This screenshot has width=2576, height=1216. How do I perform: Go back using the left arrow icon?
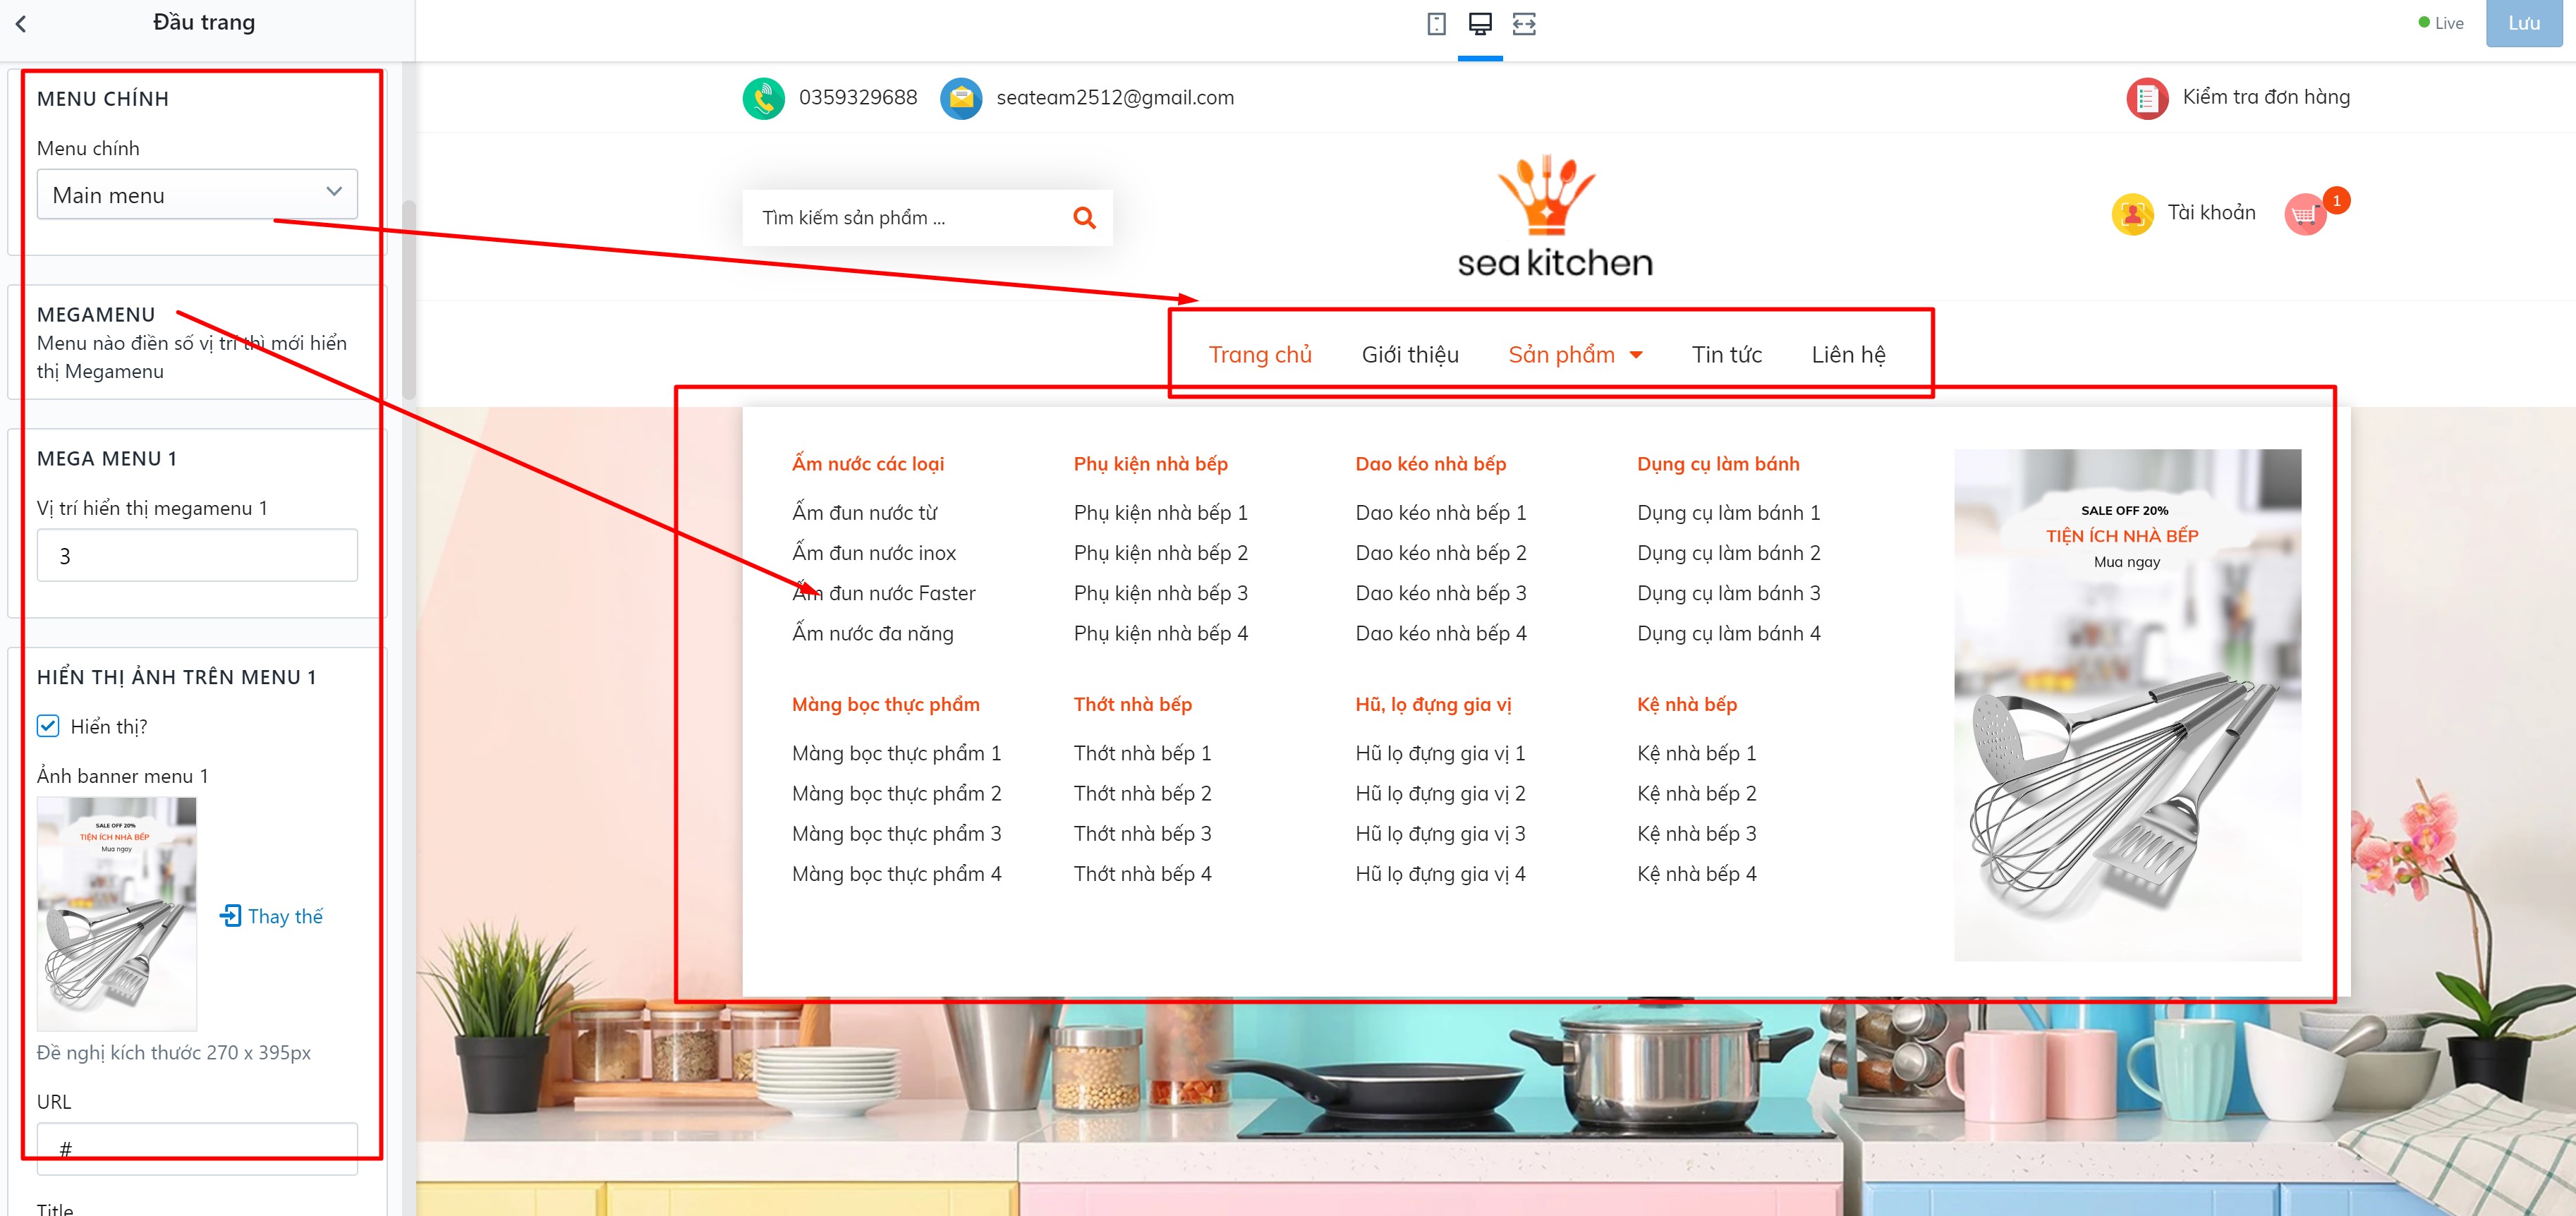coord(21,23)
